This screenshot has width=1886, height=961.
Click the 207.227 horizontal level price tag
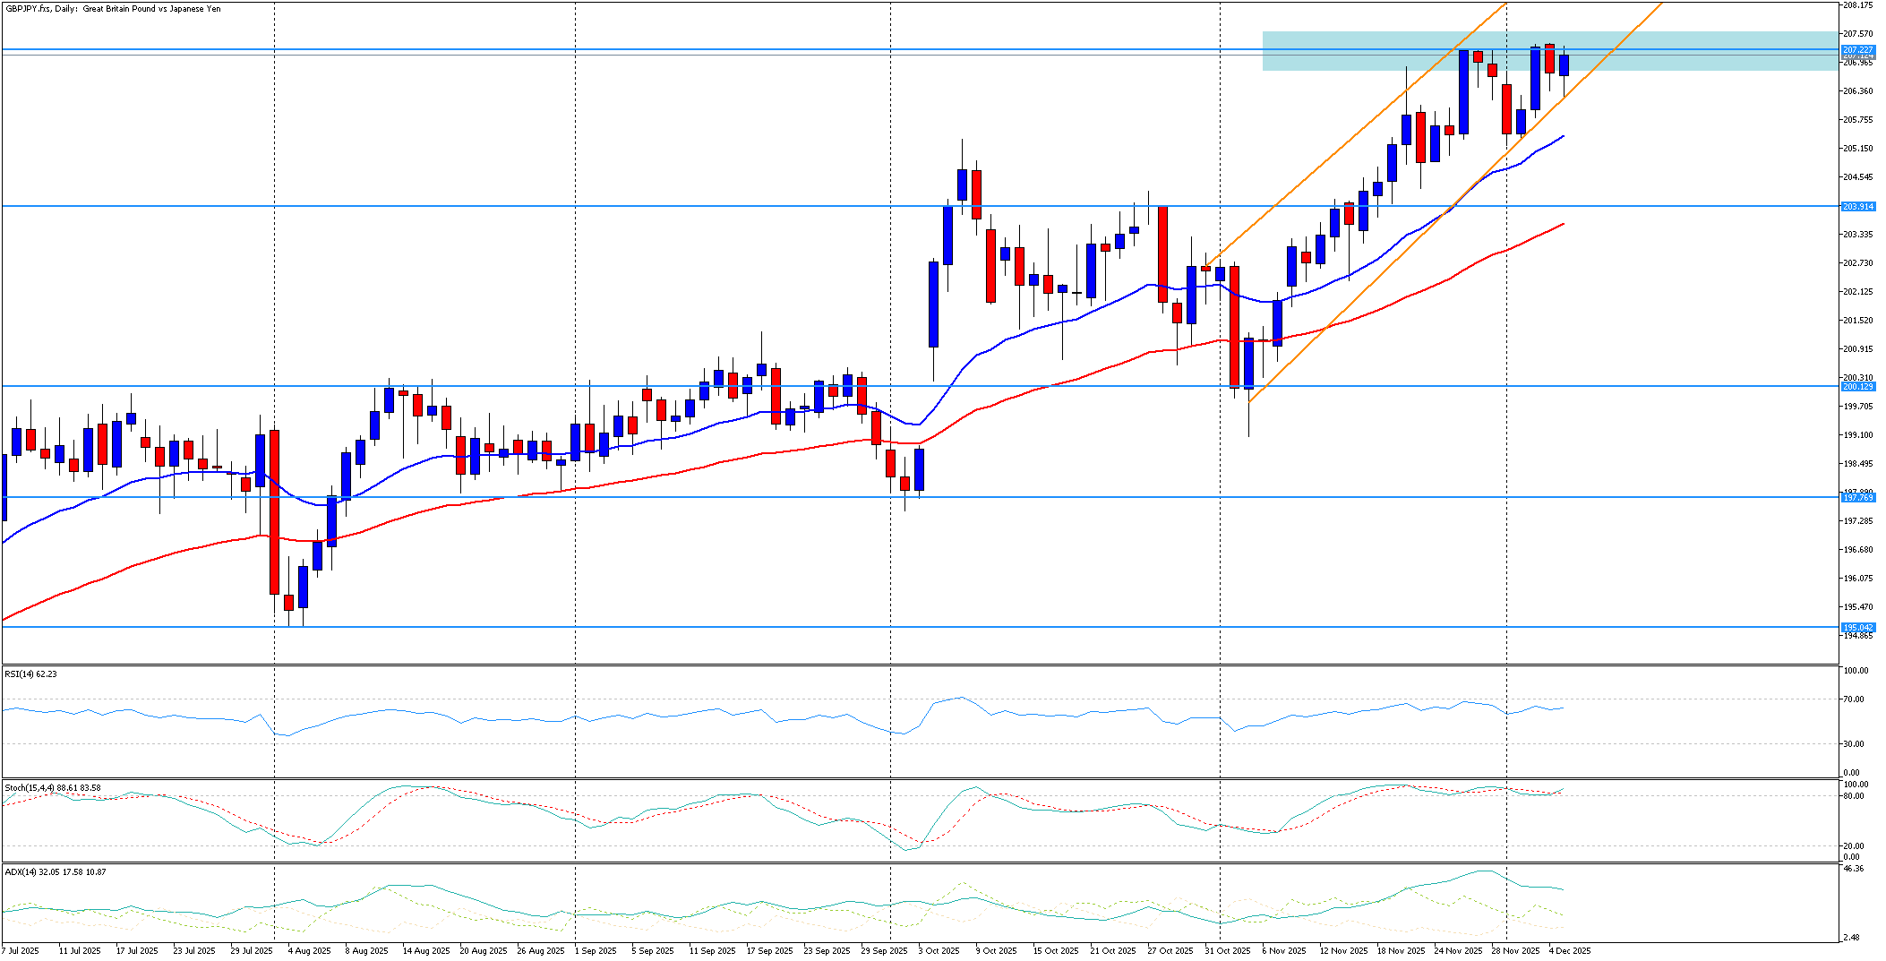1858,49
